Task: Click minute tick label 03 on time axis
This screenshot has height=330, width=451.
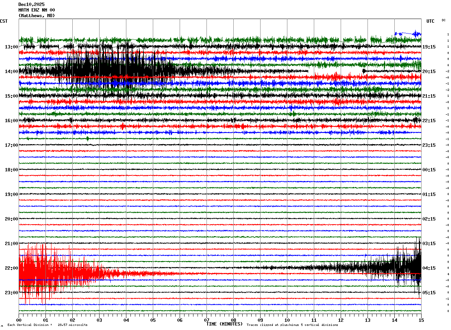Action: [99, 320]
